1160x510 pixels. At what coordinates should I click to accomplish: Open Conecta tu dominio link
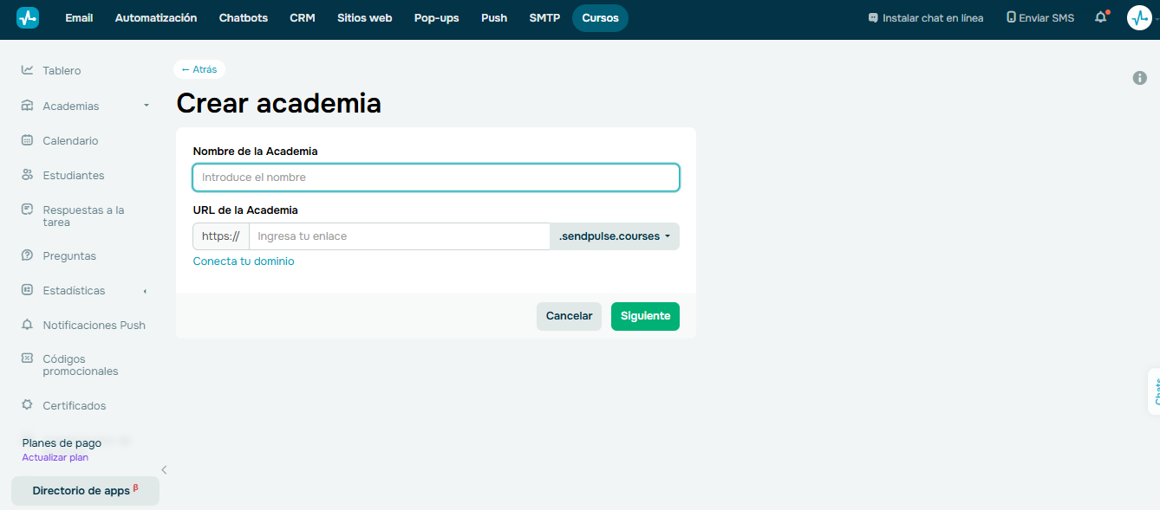tap(244, 260)
